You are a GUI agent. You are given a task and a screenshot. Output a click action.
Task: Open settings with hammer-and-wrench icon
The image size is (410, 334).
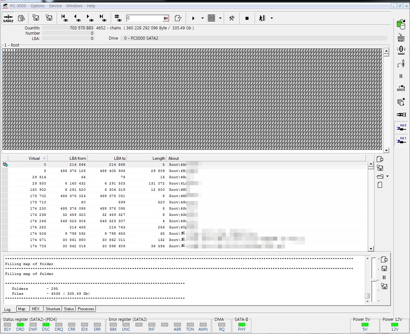point(232,18)
